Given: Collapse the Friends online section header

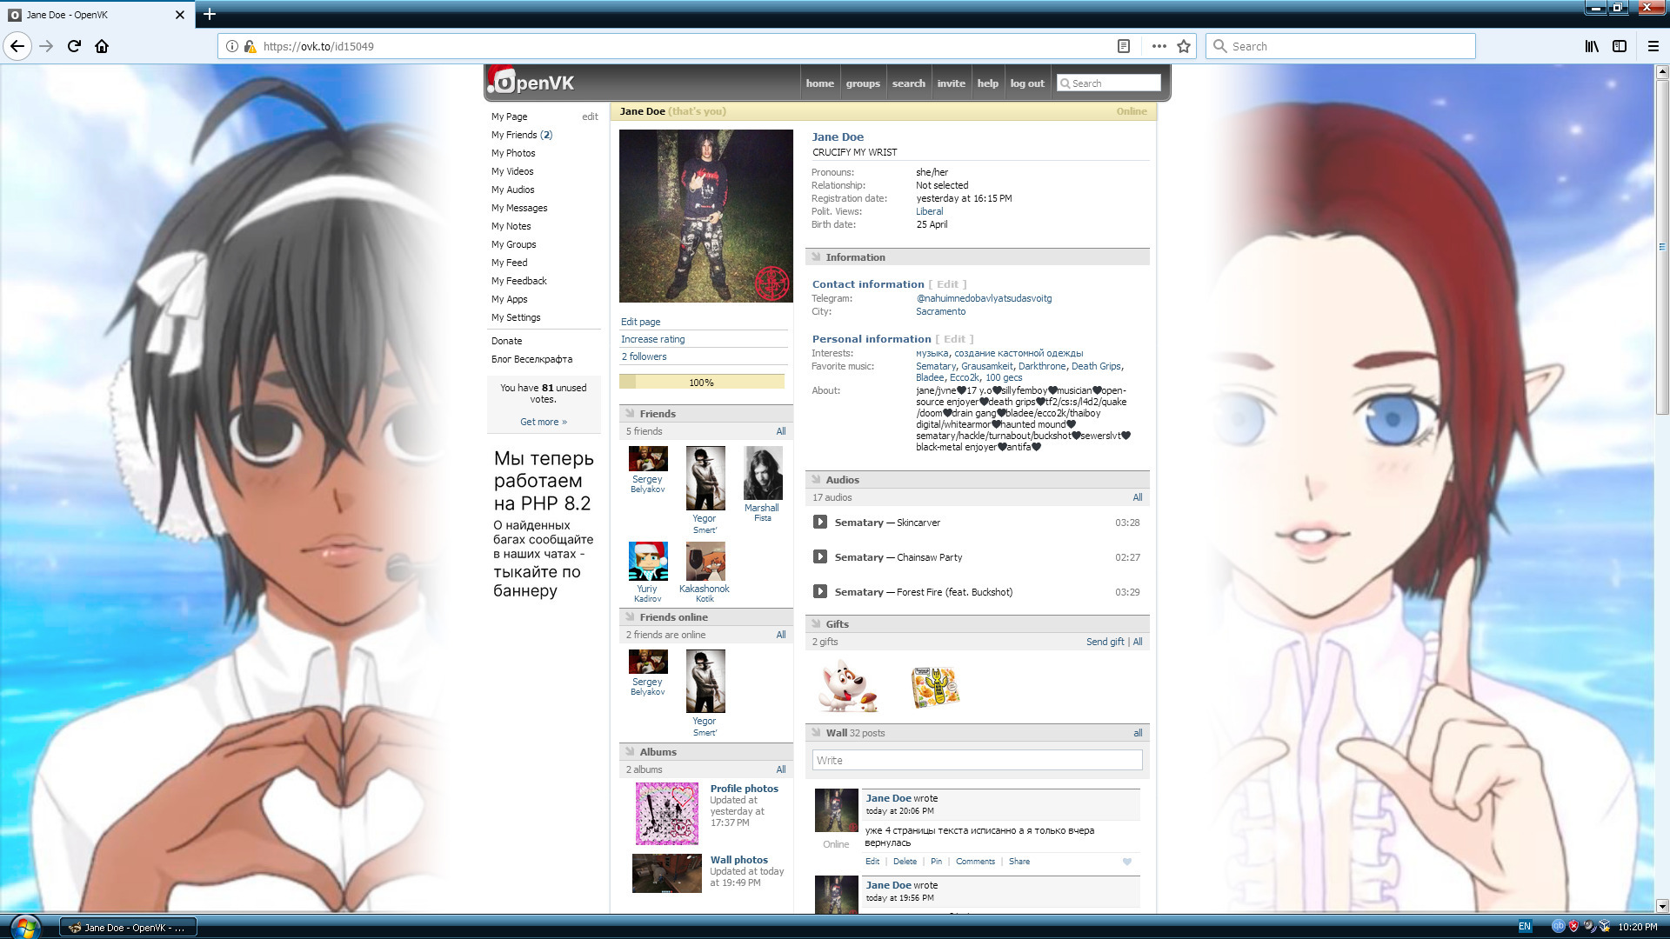Looking at the screenshot, I should click(x=673, y=617).
